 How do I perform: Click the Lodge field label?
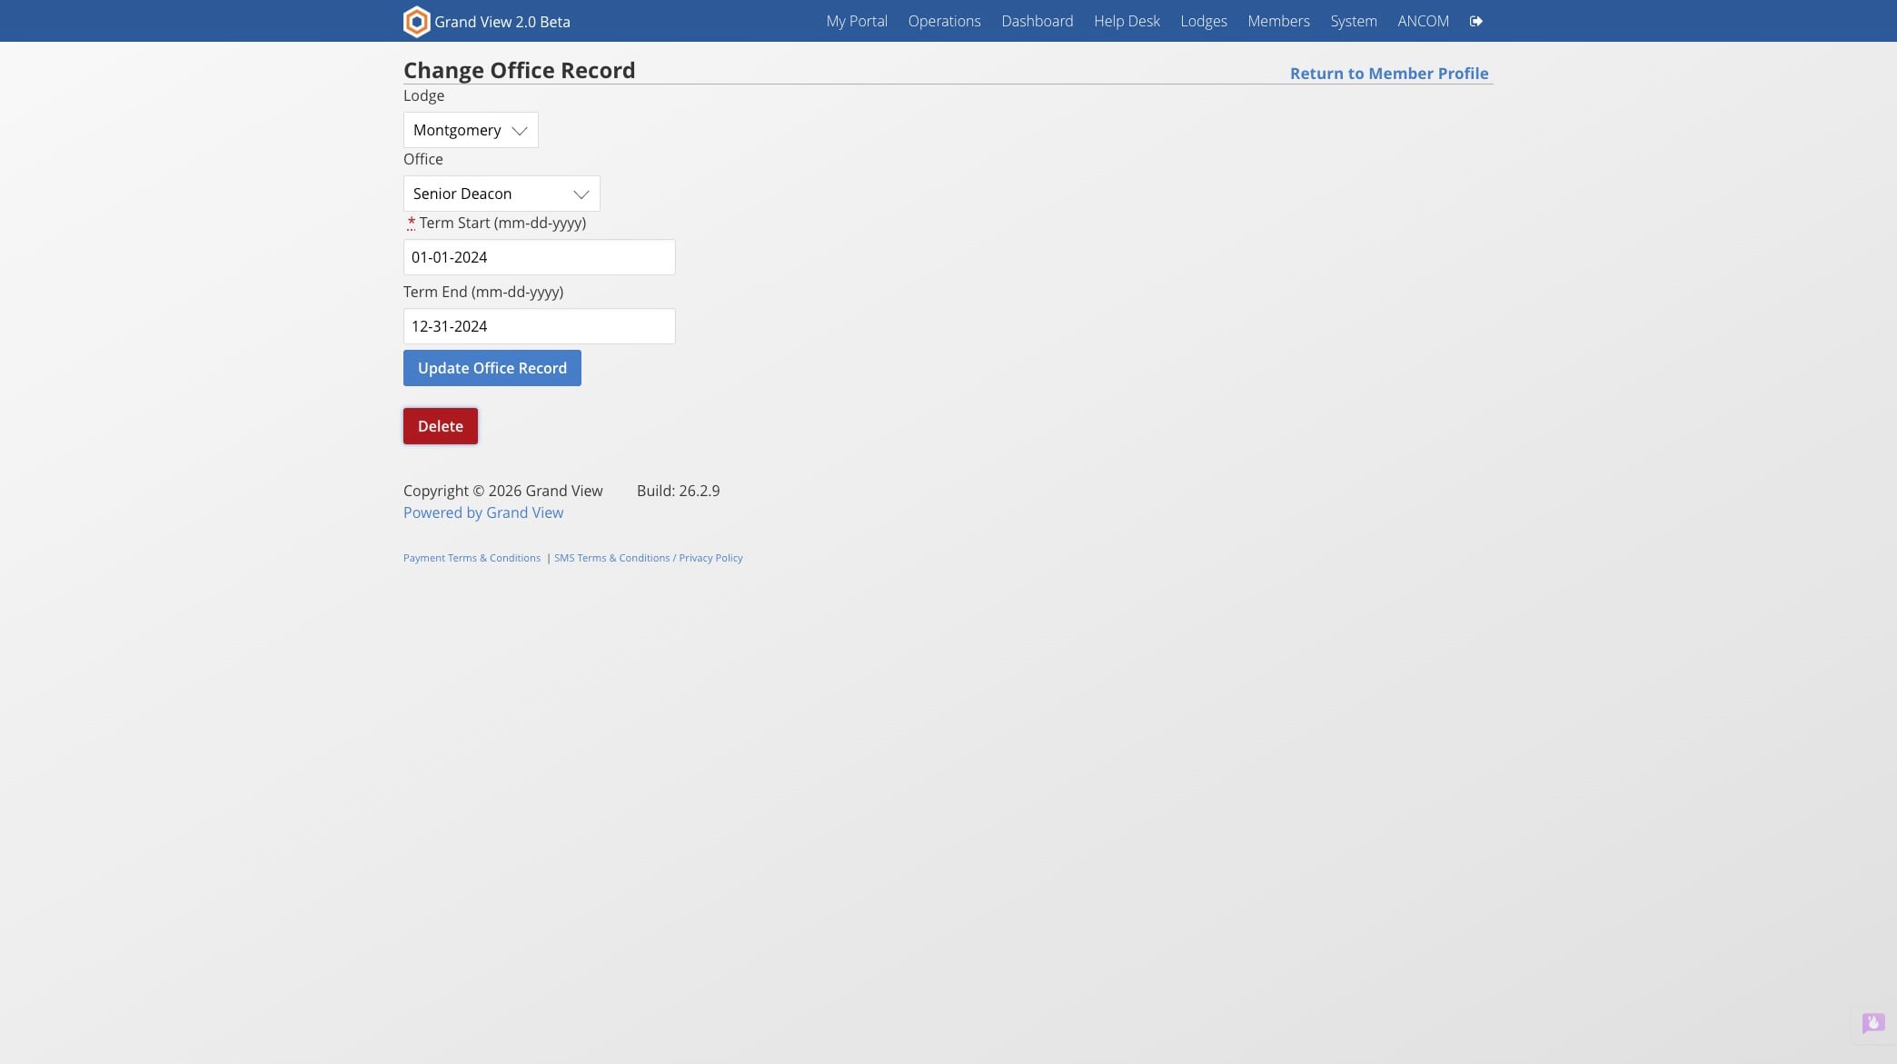pos(424,95)
